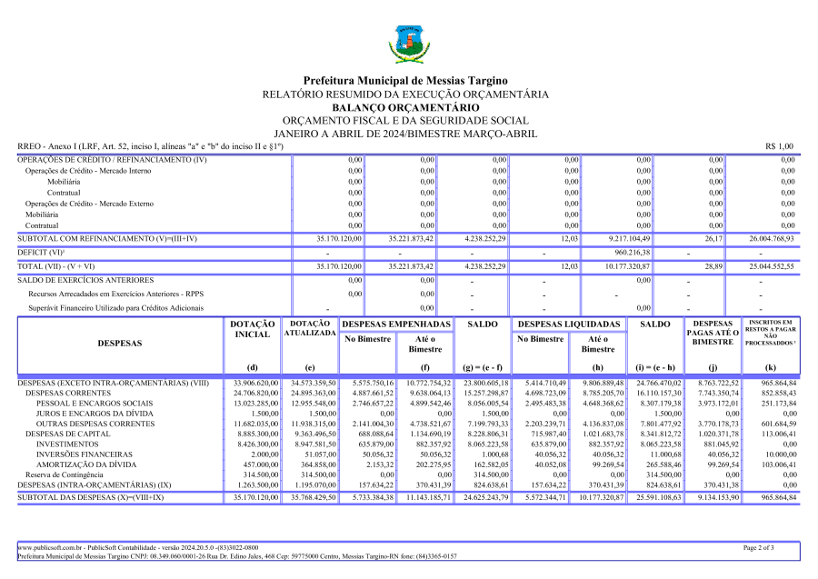Screen dimensions: 818x579
Task: Click the DESPESAS PAGAS ATÉ O BIMESTRE header
Action: click(x=712, y=333)
